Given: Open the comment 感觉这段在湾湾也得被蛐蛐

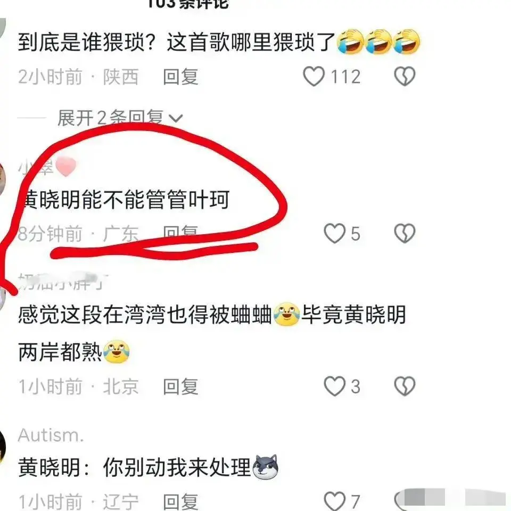Looking at the screenshot, I should (x=145, y=315).
